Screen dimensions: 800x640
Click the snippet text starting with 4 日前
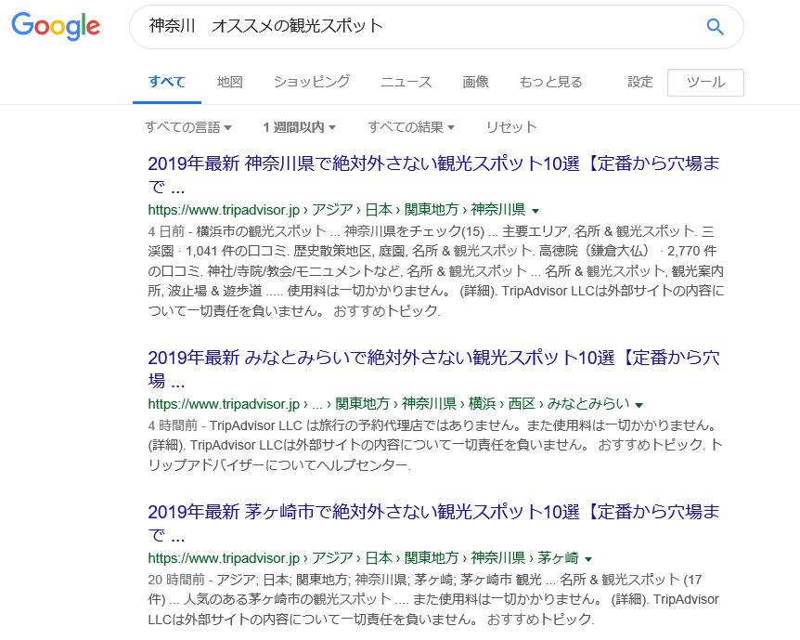coord(435,270)
